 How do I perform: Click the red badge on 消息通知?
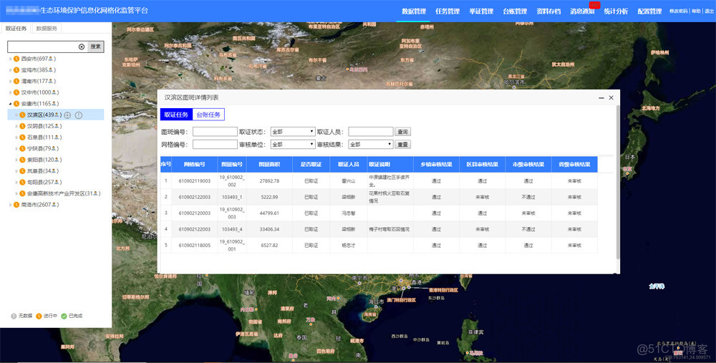594,5
